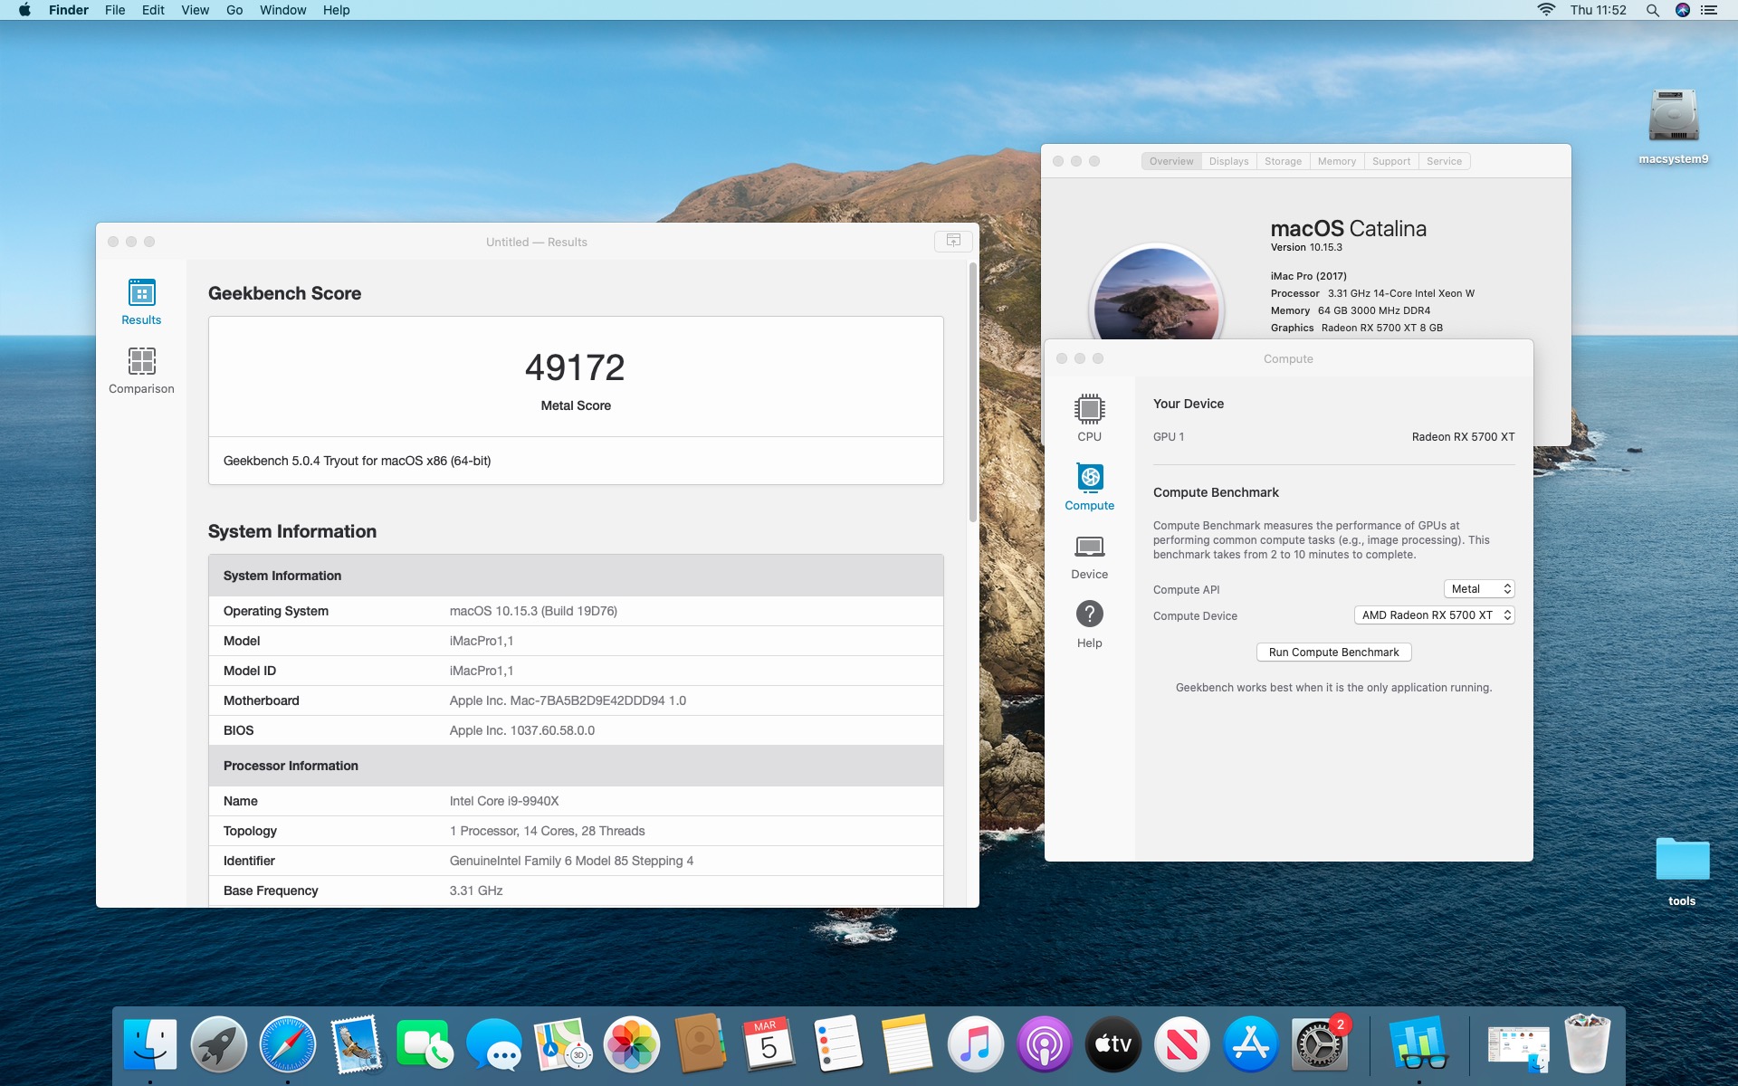1738x1086 pixels.
Task: Click Run Compute Benchmark button
Action: pos(1333,653)
